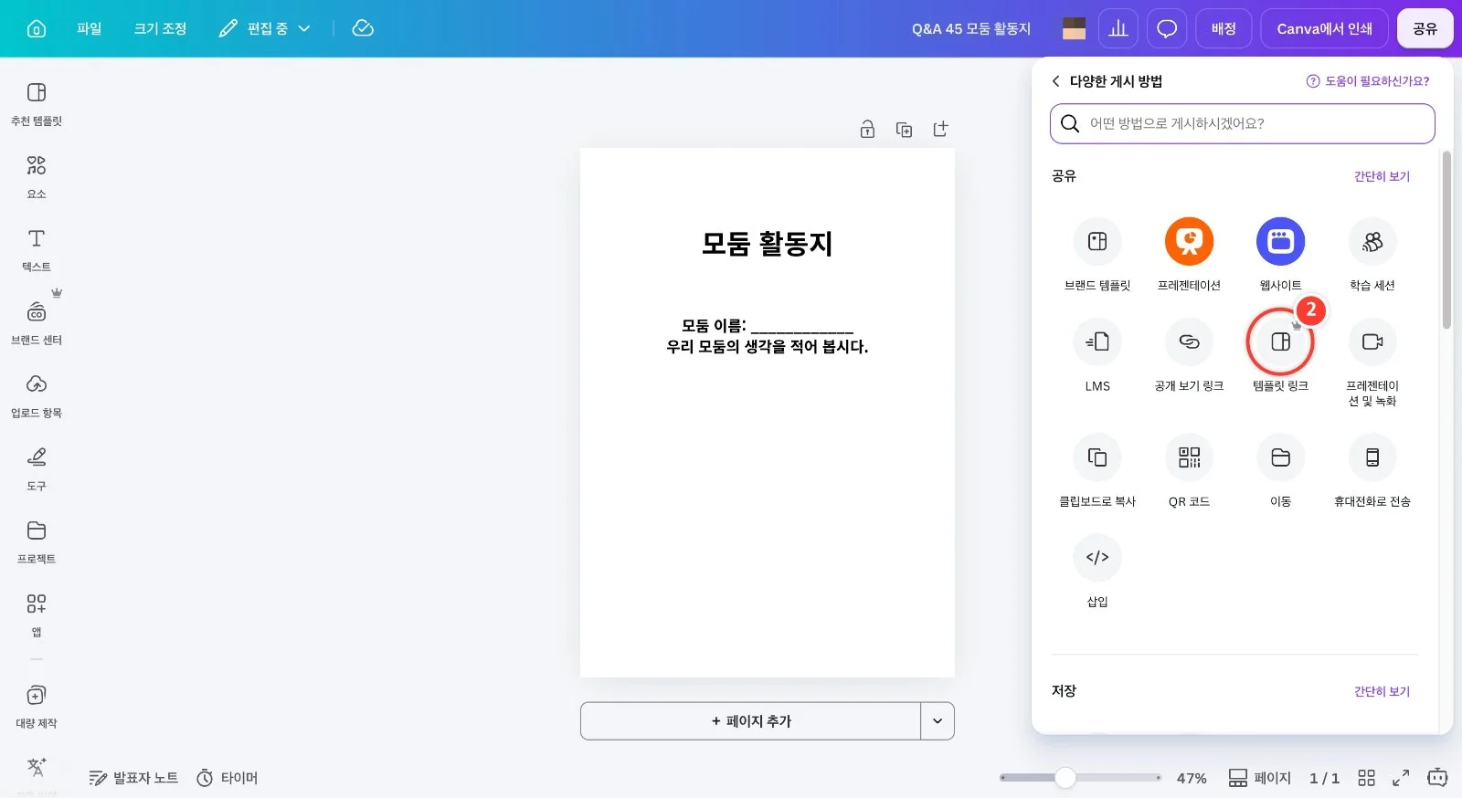Image resolution: width=1462 pixels, height=798 pixels.
Task: Check cloud save status icon
Action: (x=363, y=28)
